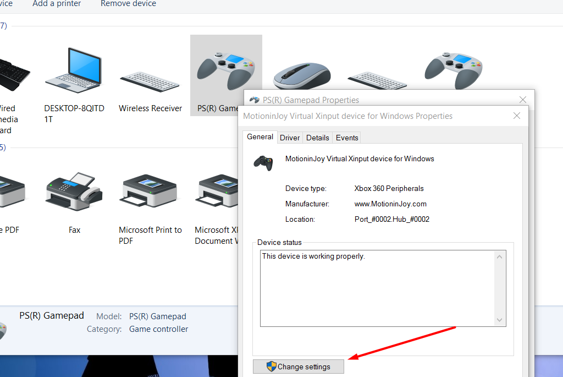
Task: Click Remove device in the toolbar
Action: 128,4
